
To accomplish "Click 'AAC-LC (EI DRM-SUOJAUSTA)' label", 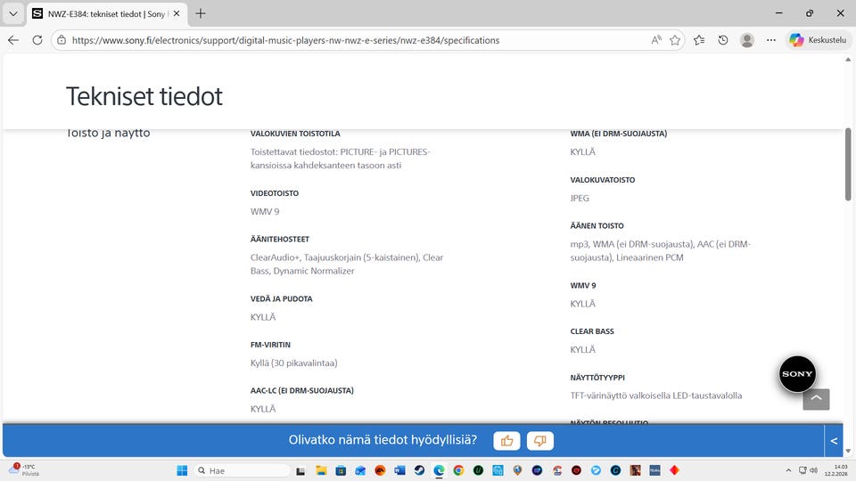I will tap(302, 390).
